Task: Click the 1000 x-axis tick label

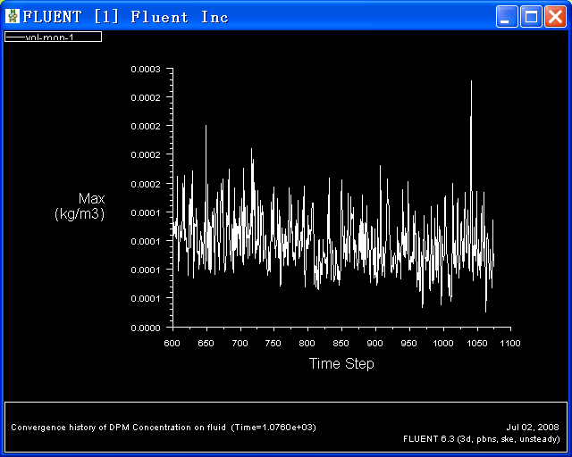Action: pos(442,343)
